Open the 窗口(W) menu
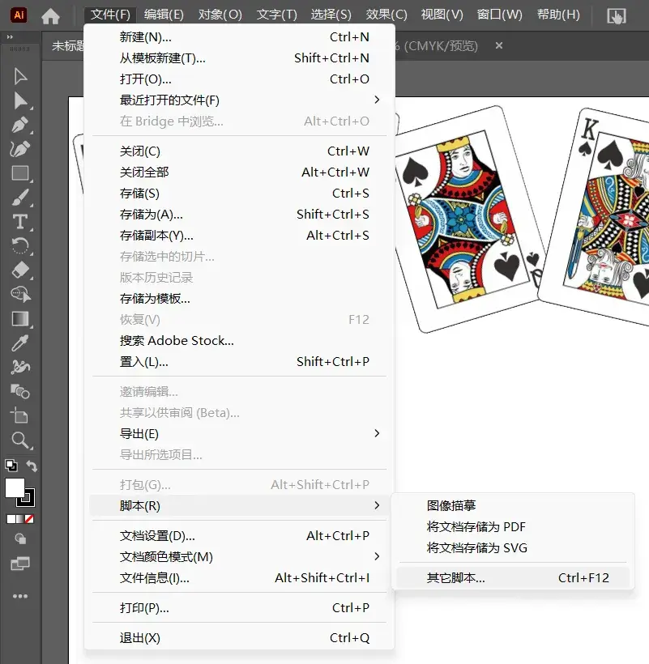The height and width of the screenshot is (664, 649). pos(499,15)
